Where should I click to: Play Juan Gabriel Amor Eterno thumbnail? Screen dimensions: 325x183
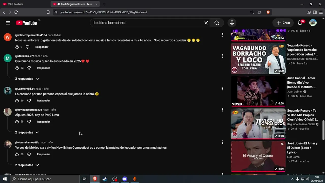258,91
